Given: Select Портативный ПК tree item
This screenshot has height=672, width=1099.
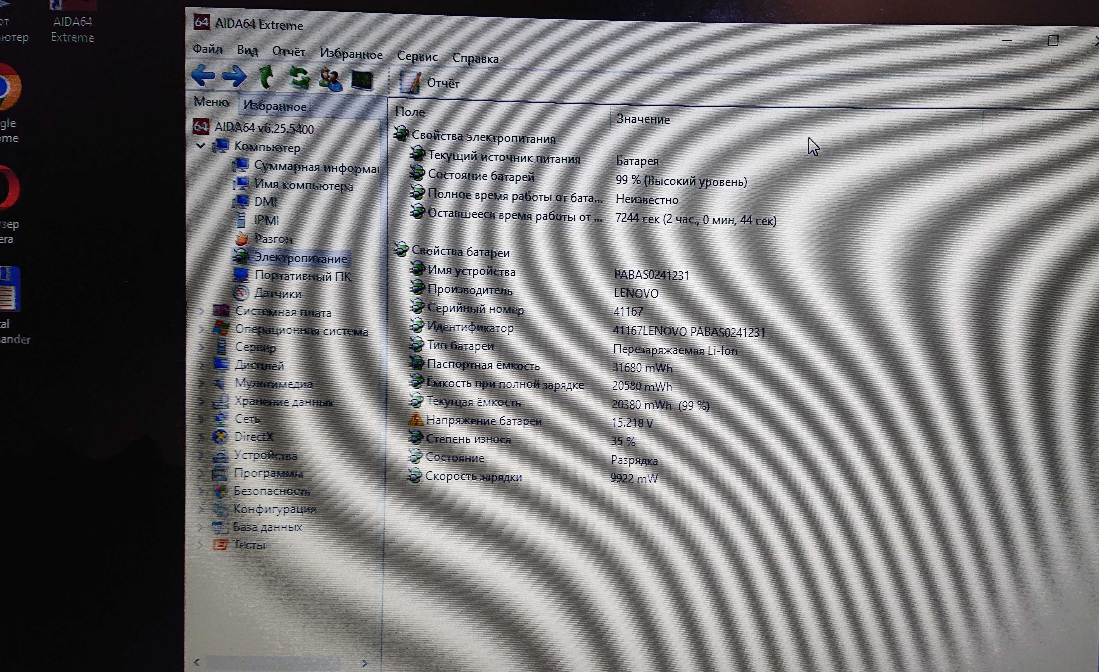Looking at the screenshot, I should click(292, 276).
